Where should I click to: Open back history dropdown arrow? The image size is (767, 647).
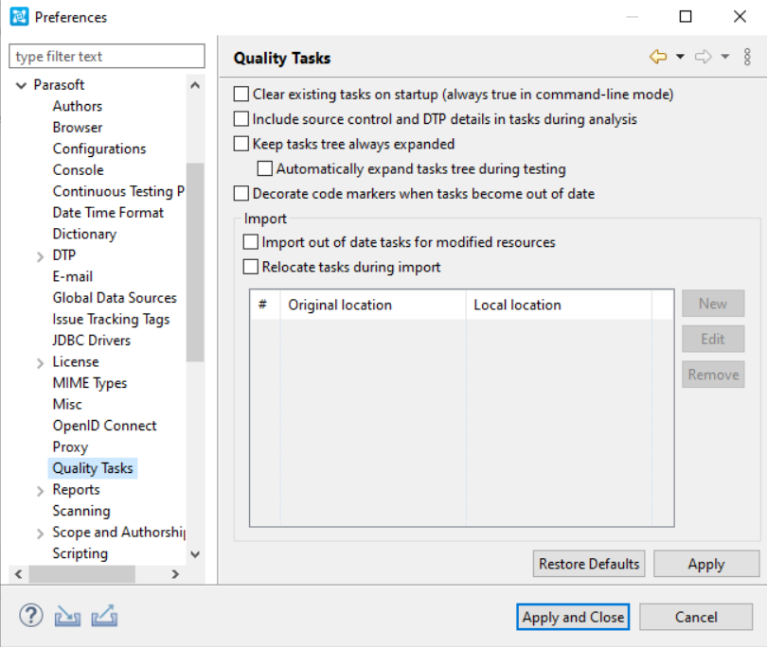point(680,57)
